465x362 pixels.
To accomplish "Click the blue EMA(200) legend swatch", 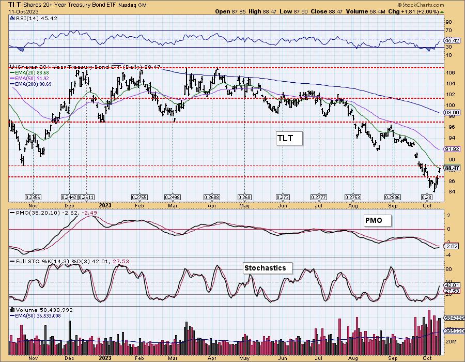I will 12,84.
